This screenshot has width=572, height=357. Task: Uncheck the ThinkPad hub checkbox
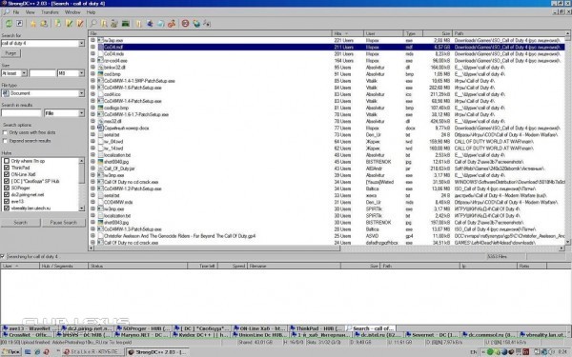point(7,168)
